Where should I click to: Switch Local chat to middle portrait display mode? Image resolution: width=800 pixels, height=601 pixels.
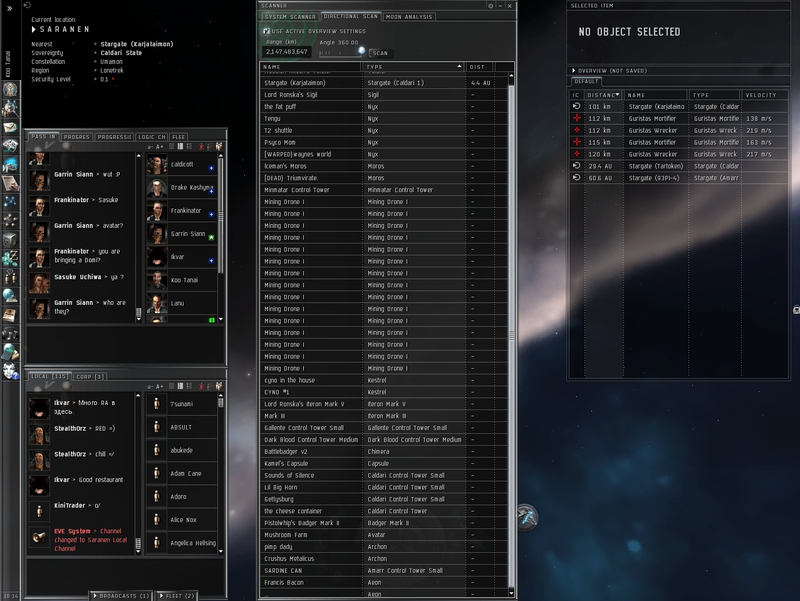point(180,386)
